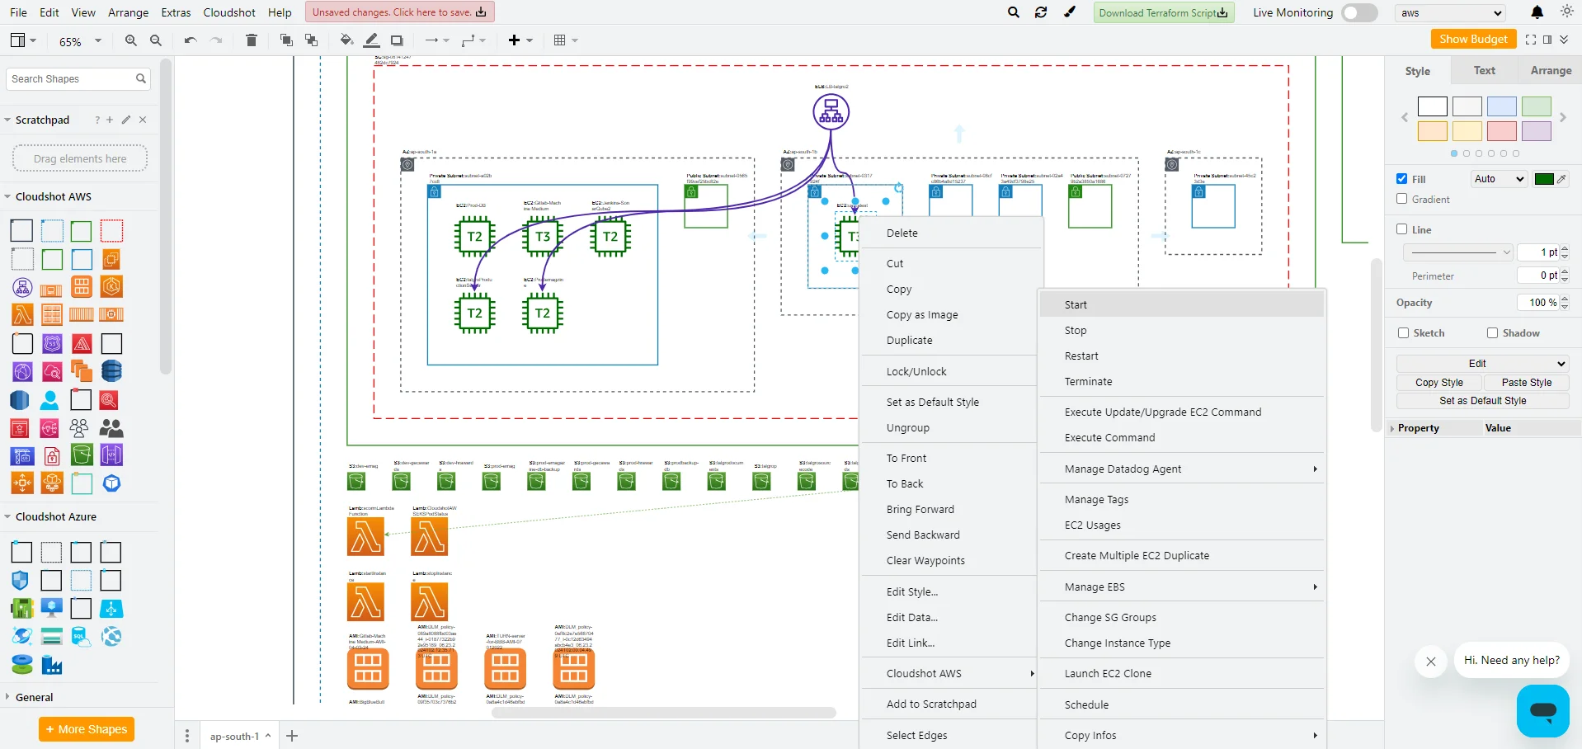This screenshot has width=1582, height=749.
Task: Uncheck the Fill checkbox
Action: tap(1401, 179)
